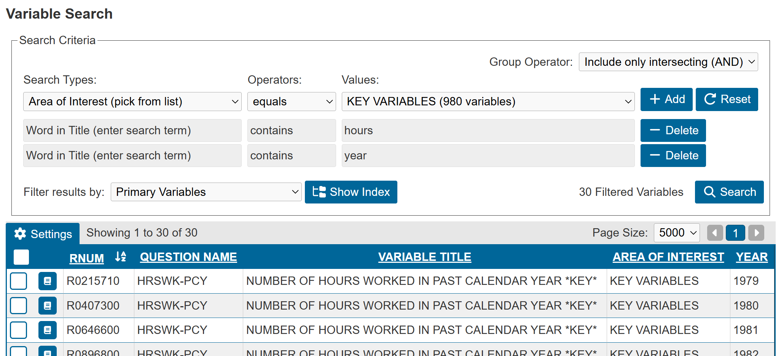The width and height of the screenshot is (781, 356).
Task: Sort by RNUM column header
Action: point(87,258)
